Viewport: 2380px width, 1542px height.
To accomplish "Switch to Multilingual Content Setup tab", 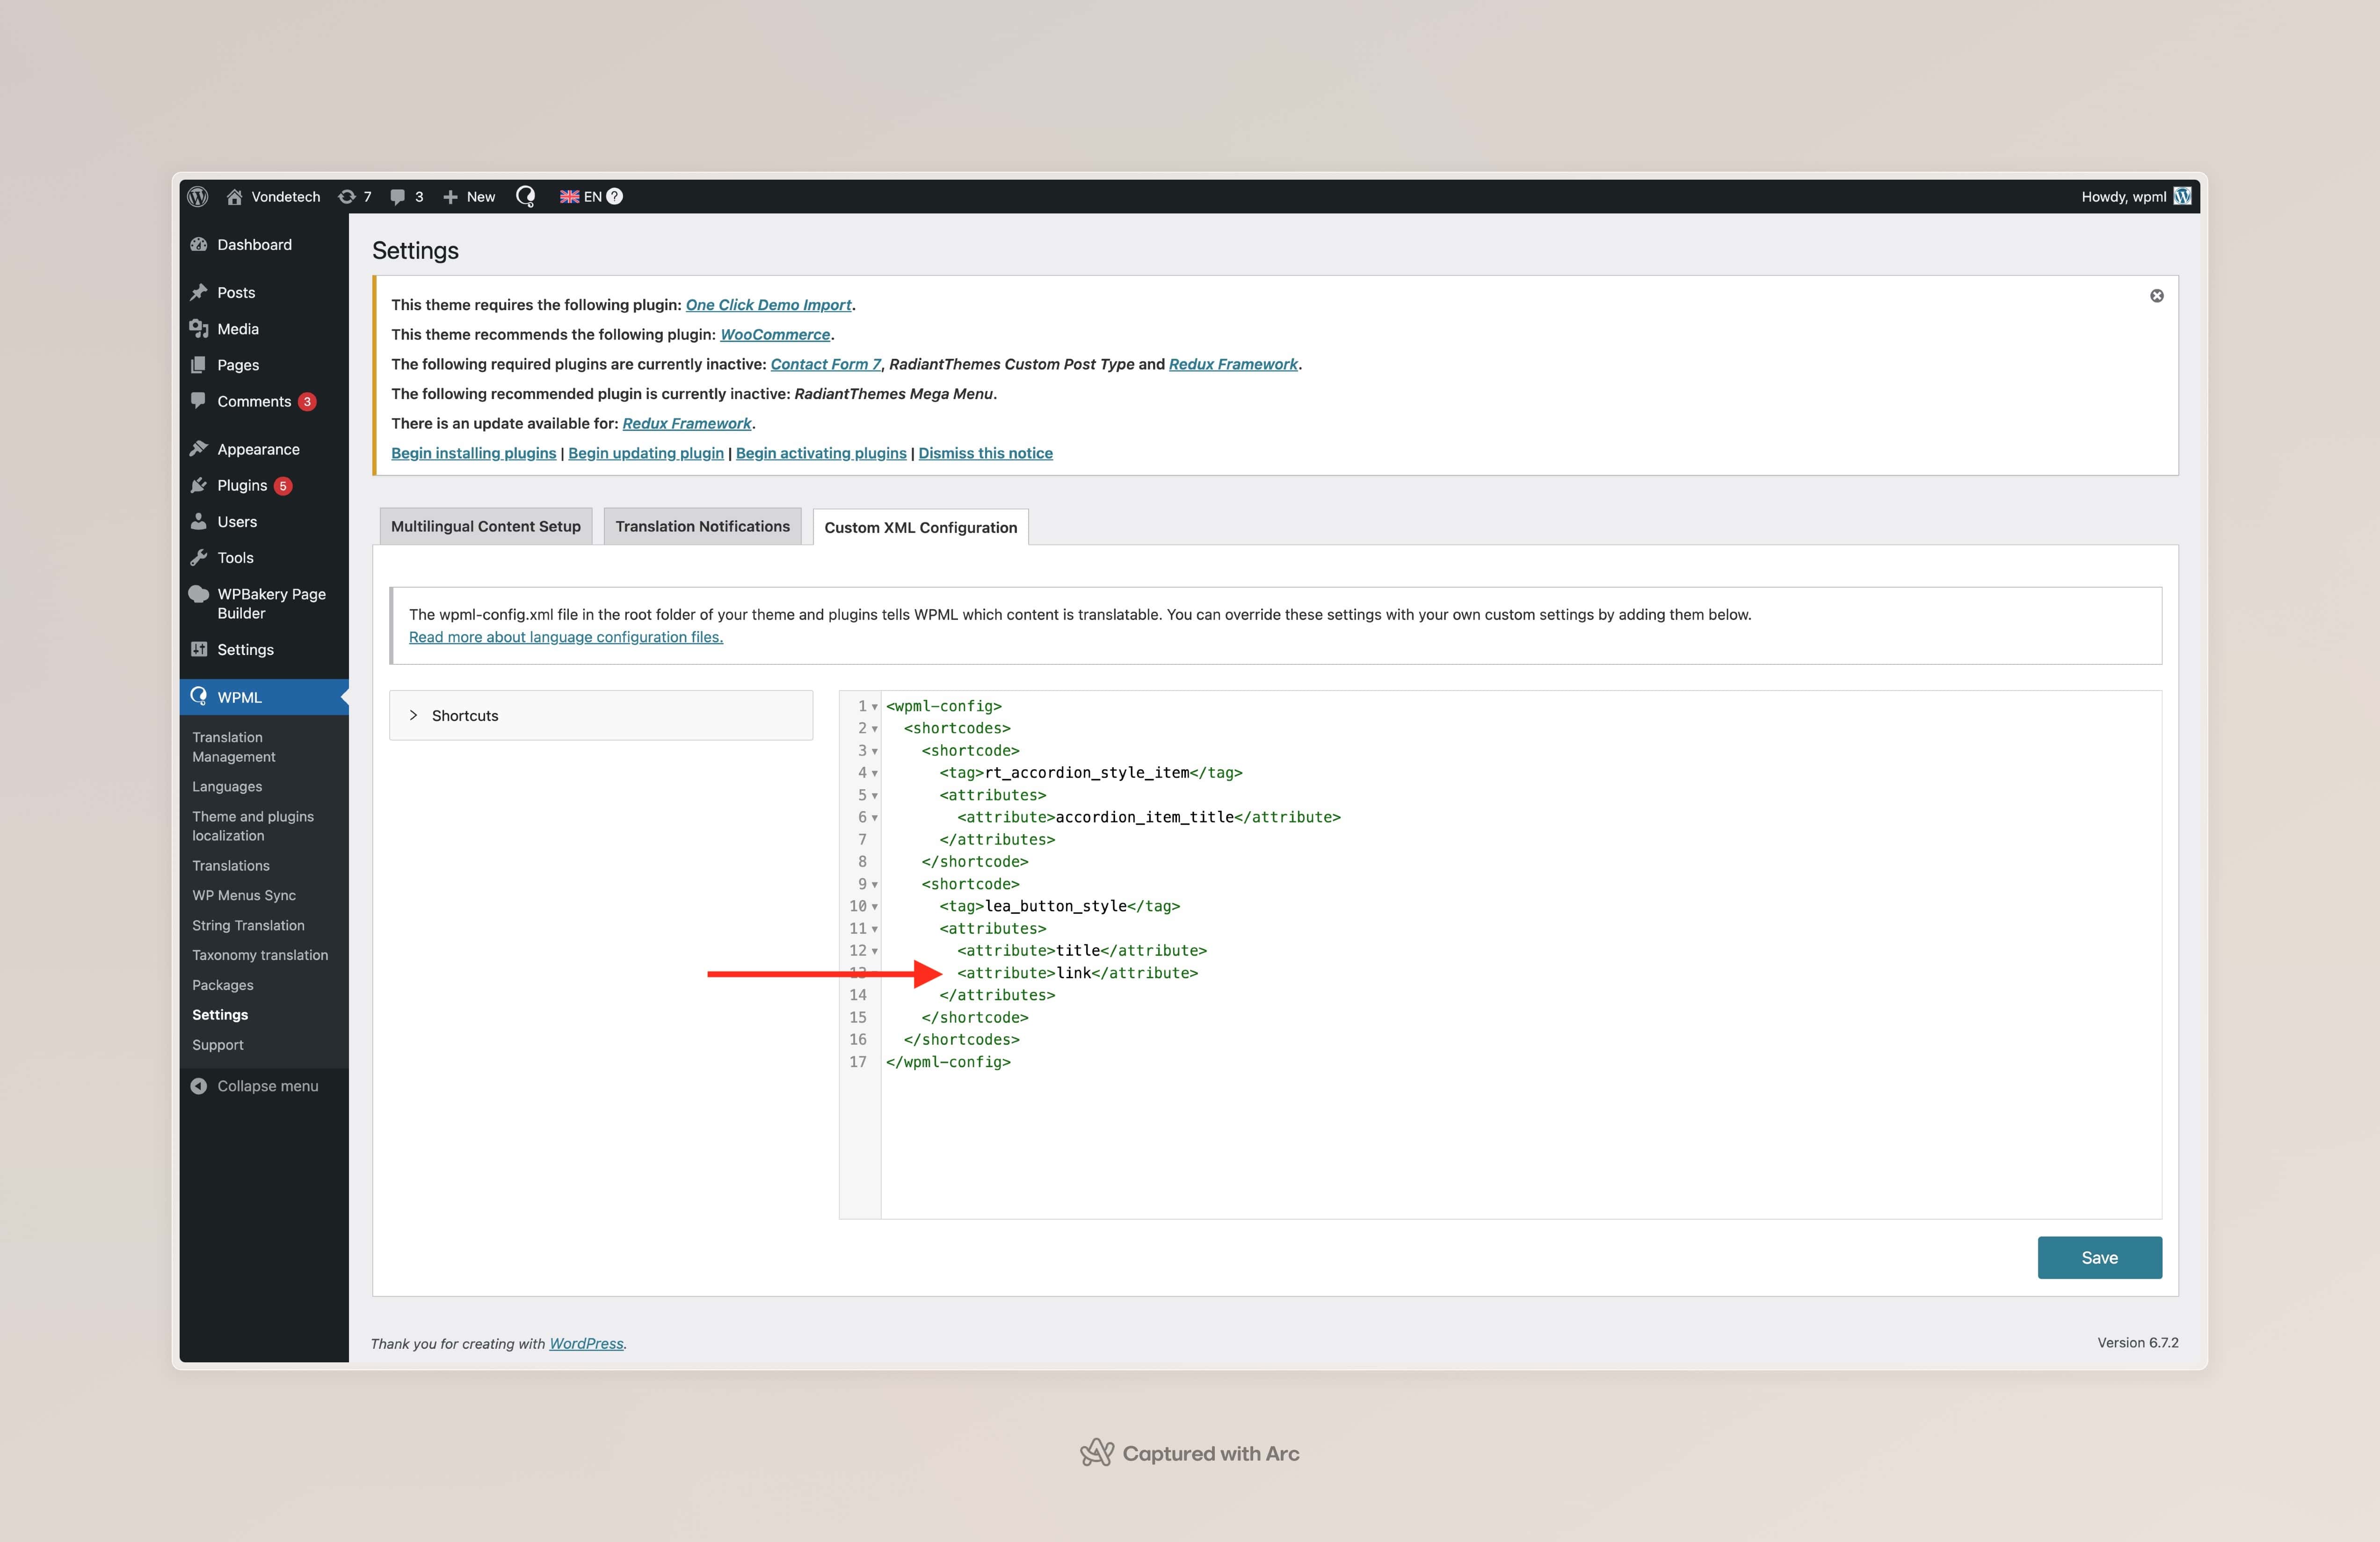I will (x=486, y=526).
